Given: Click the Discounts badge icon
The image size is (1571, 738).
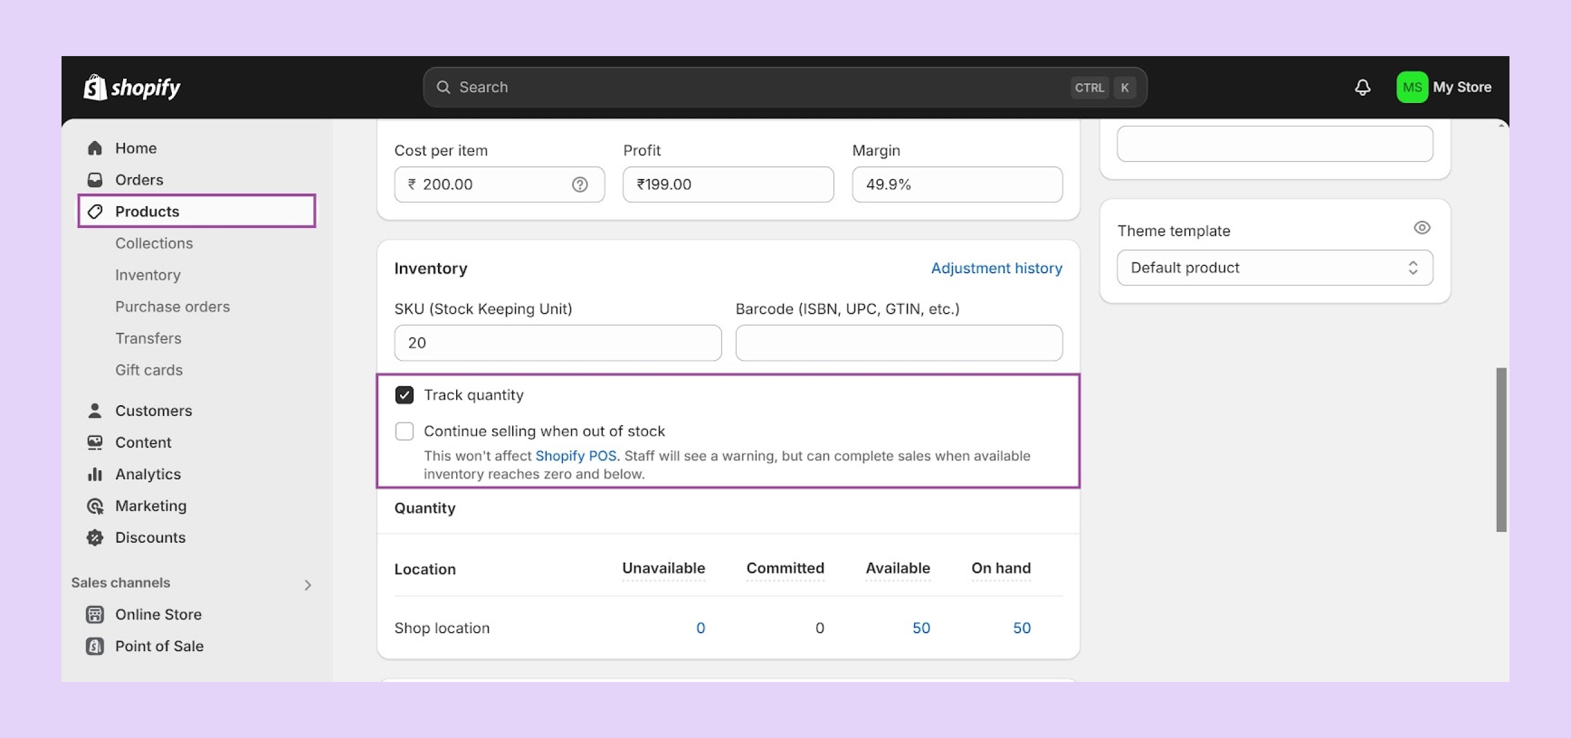Looking at the screenshot, I should pyautogui.click(x=95, y=537).
